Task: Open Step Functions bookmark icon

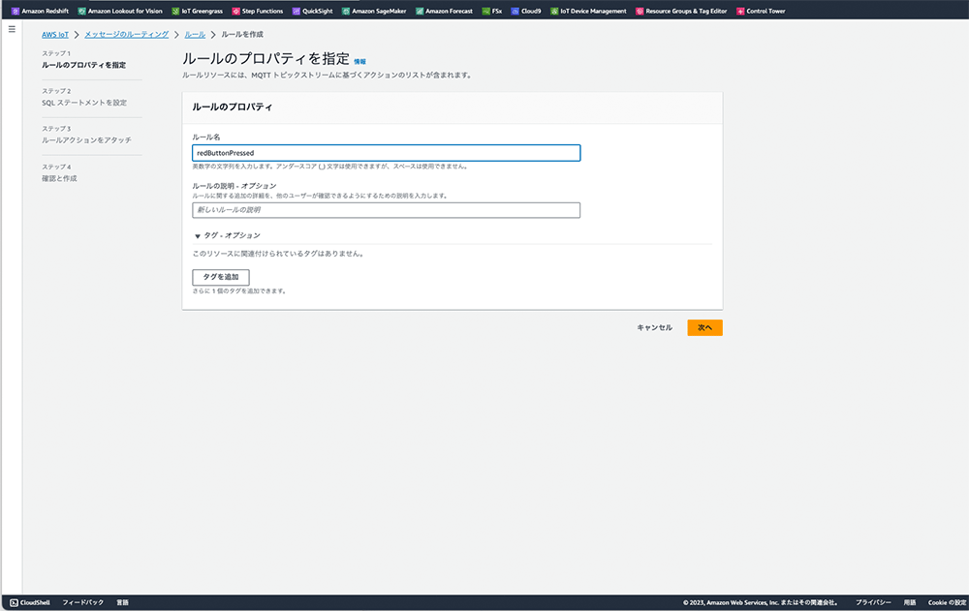Action: [235, 11]
